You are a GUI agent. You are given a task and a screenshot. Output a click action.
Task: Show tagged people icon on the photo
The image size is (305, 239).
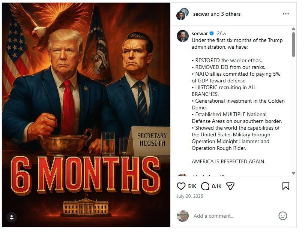click(12, 217)
